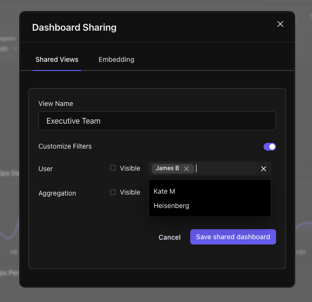The height and width of the screenshot is (302, 312).
Task: Click Save shared dashboard
Action: [233, 237]
